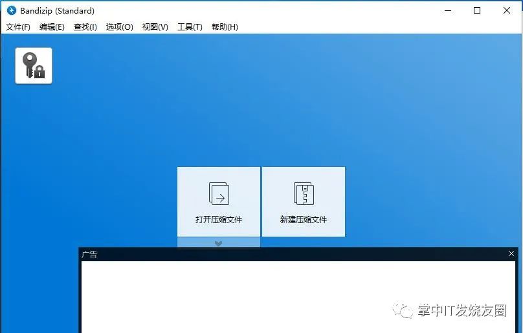The width and height of the screenshot is (523, 333).
Task: Open the 工具(T) menu
Action: click(190, 27)
